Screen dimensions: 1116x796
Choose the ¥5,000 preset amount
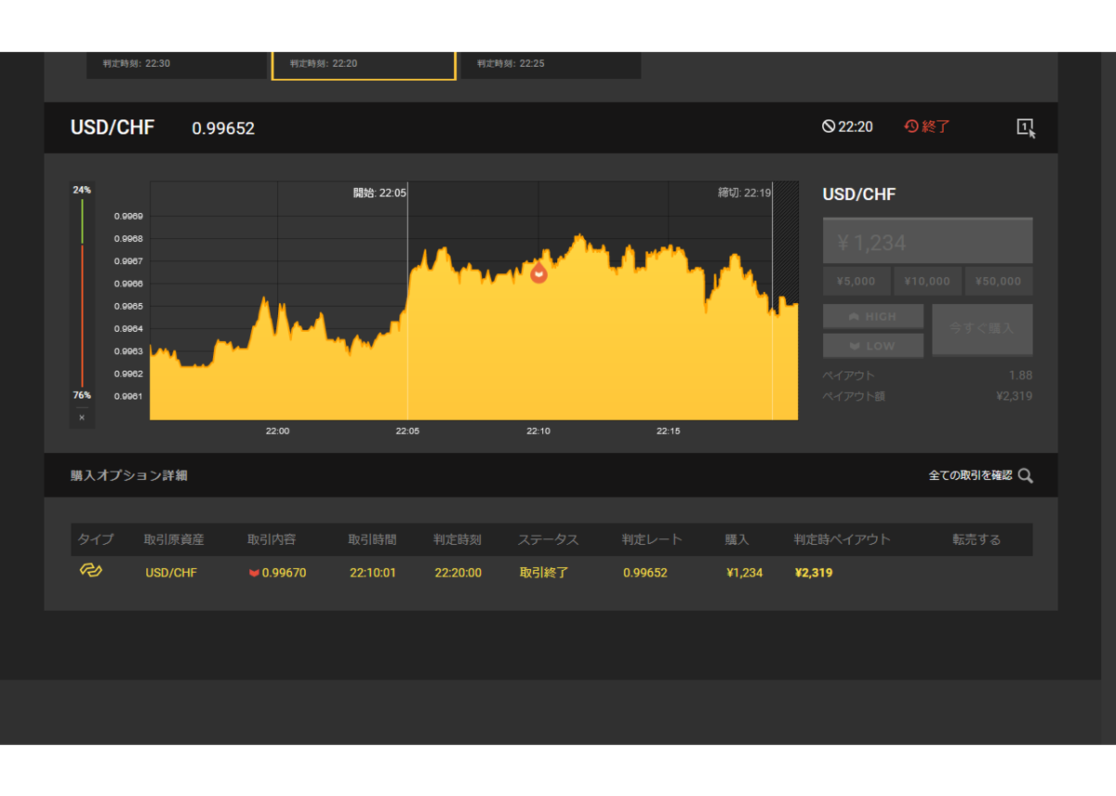857,281
